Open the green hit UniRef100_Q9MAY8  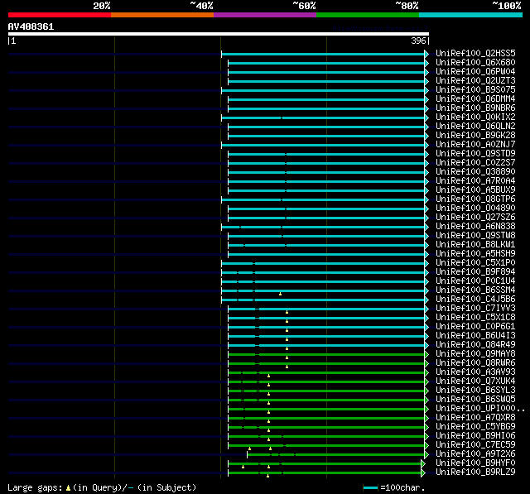[x=475, y=354]
